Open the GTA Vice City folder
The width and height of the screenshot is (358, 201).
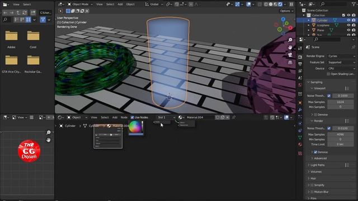coord(11,60)
